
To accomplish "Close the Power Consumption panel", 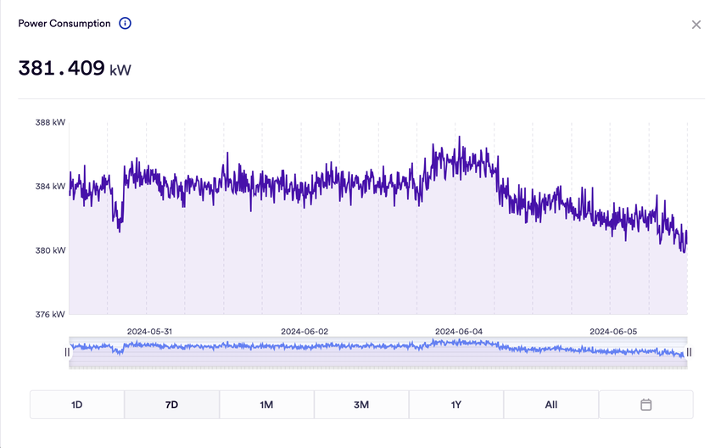I will click(696, 25).
